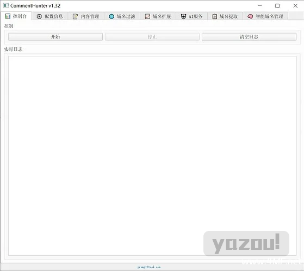Click the blue globe icon for 域名过滤
Screen dimensions: 304x271
(x=111, y=16)
